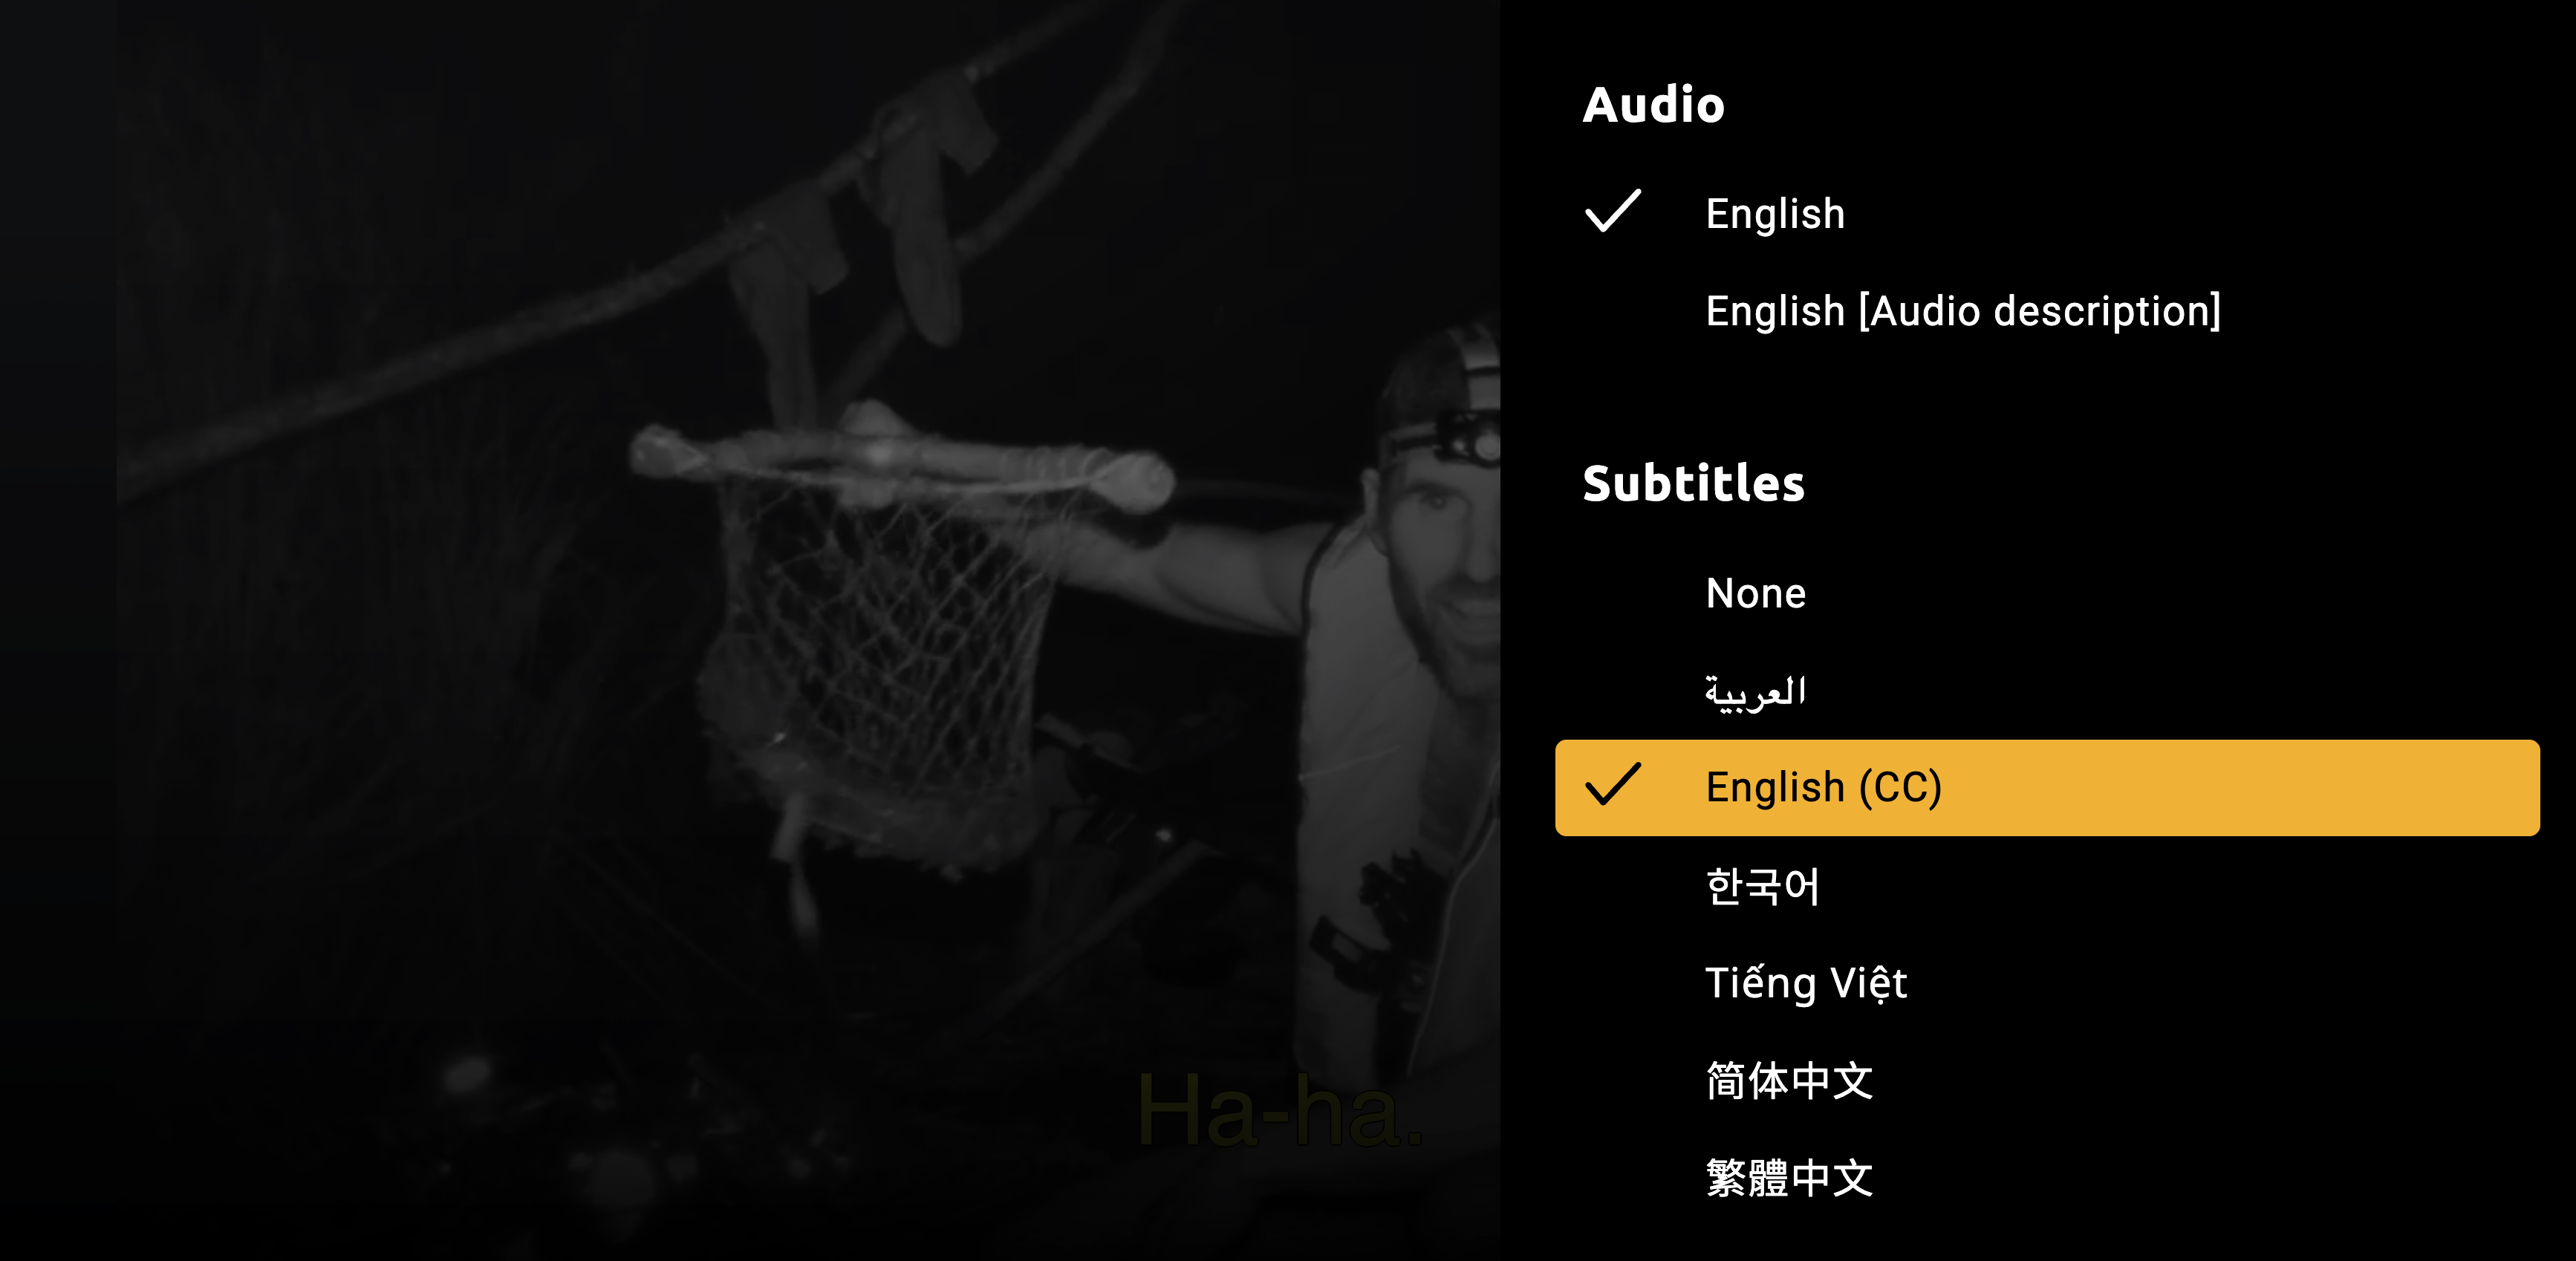2576x1261 pixels.
Task: Click the checkmark beside English audio
Action: (1612, 211)
